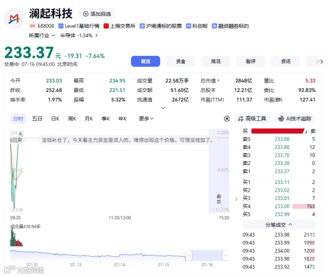Click 买3 price 233.01
Viewport: 328px width, 277px height.
pos(282,198)
